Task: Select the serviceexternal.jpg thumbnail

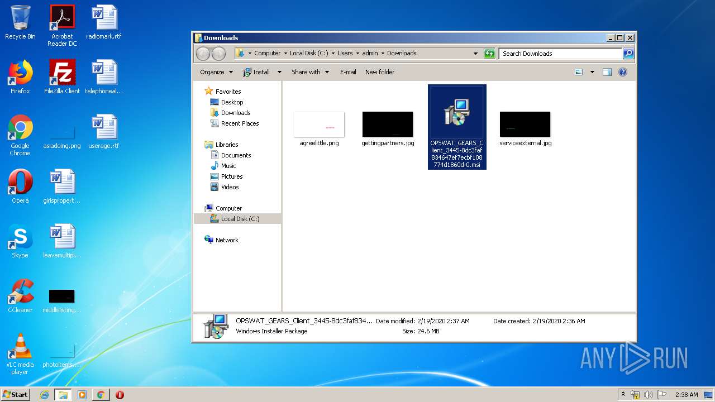Action: 525,129
